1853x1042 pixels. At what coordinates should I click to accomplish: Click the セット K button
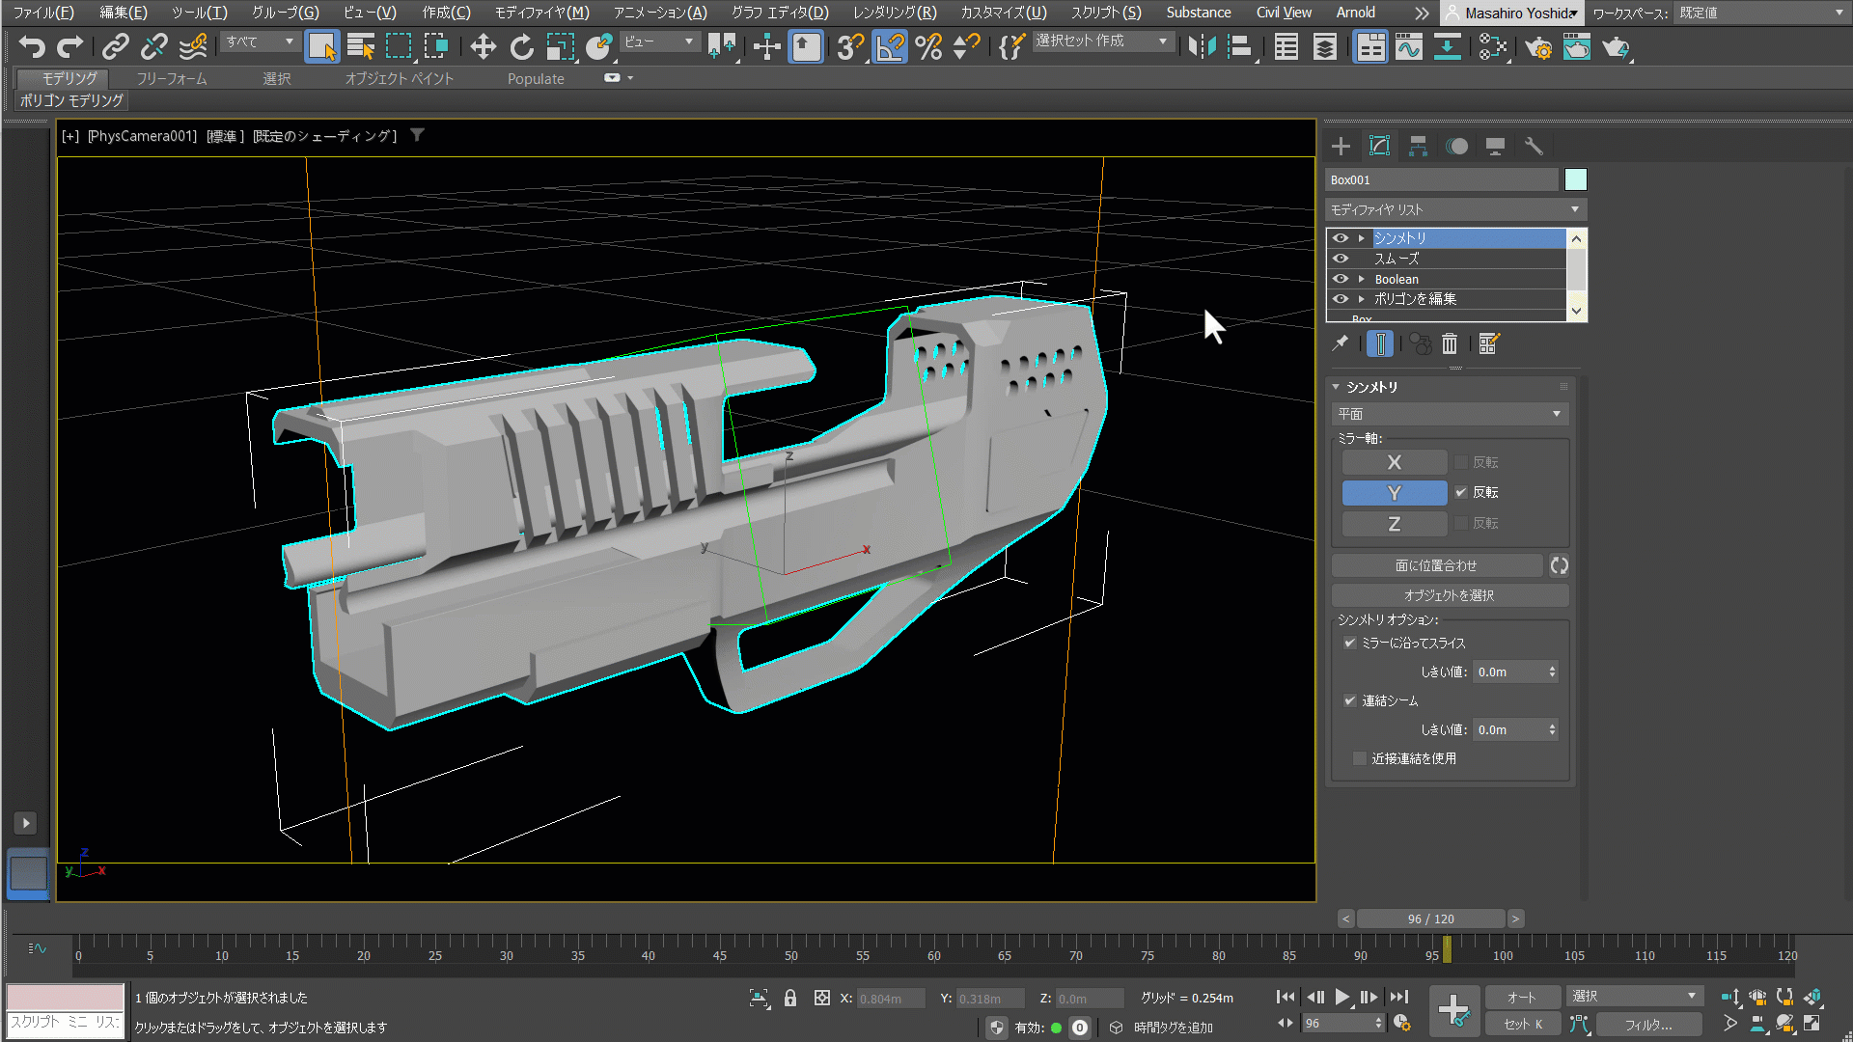(1523, 1024)
